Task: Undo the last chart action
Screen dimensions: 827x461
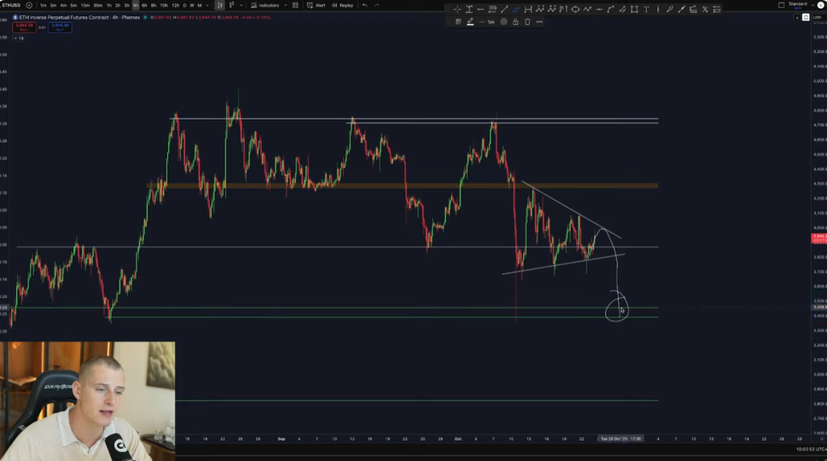Action: pyautogui.click(x=364, y=5)
